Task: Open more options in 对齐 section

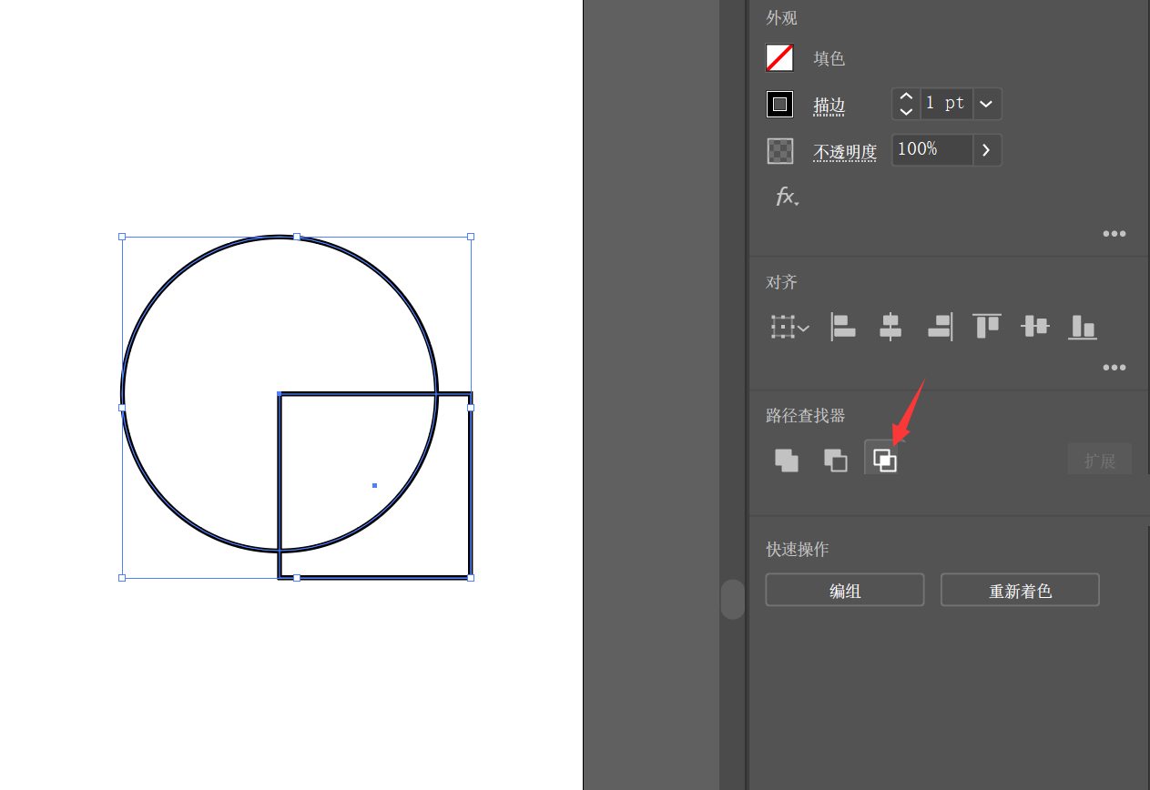Action: pos(1114,368)
